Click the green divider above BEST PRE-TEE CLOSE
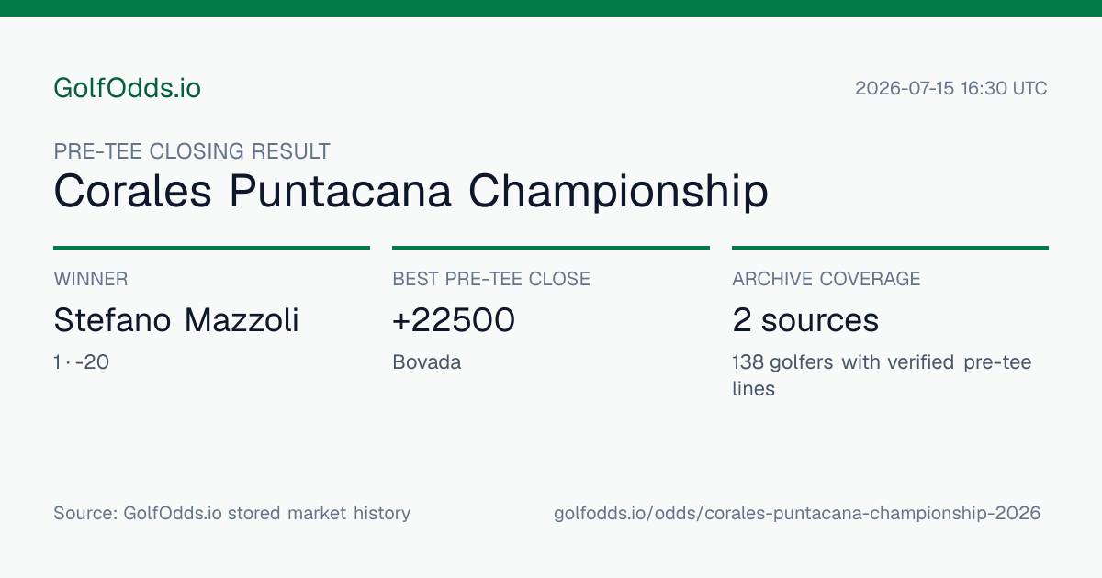The width and height of the screenshot is (1102, 578). 551,248
